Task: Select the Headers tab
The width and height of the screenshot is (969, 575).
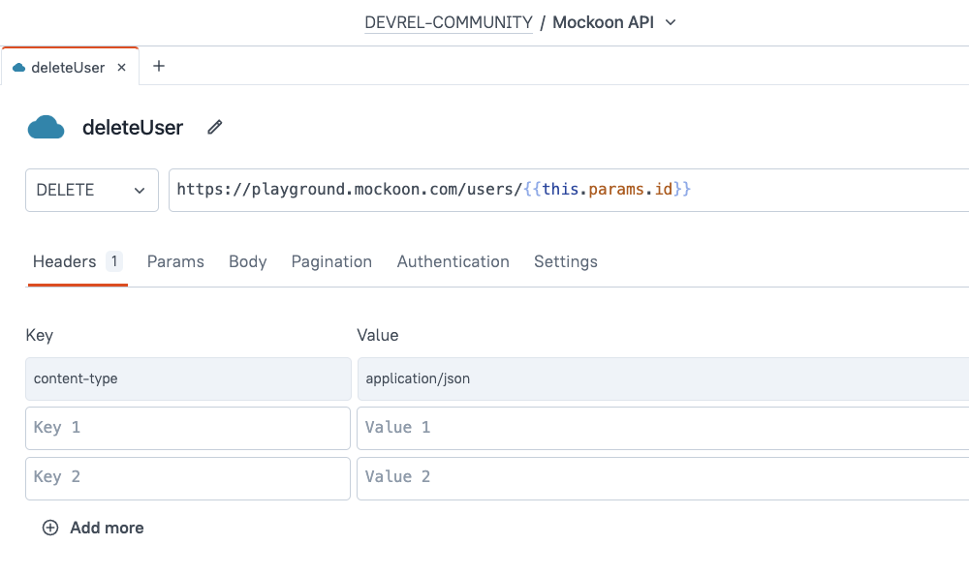Action: pyautogui.click(x=65, y=261)
